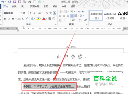Toggle center alignment button

(x=64, y=16)
